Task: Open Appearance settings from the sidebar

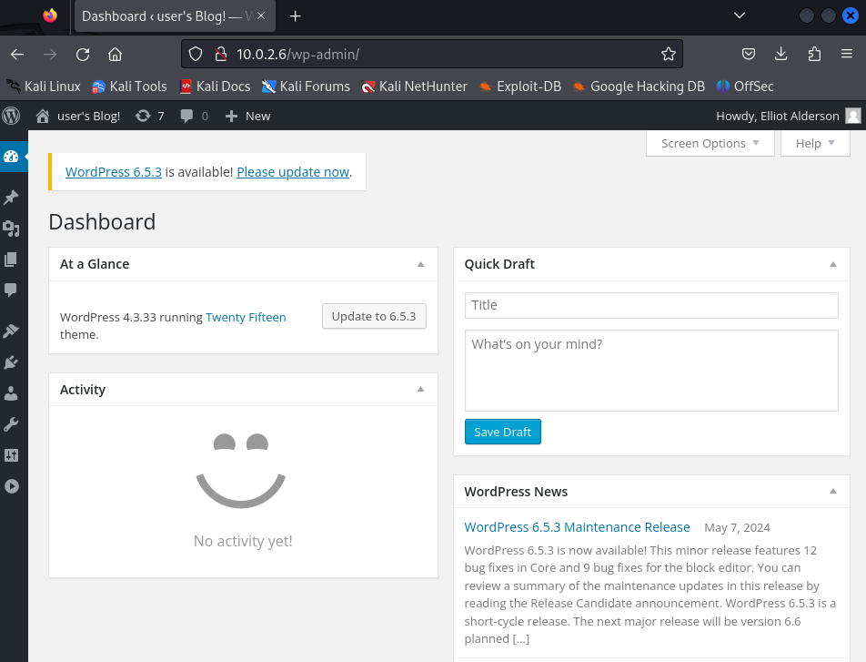Action: (11, 331)
